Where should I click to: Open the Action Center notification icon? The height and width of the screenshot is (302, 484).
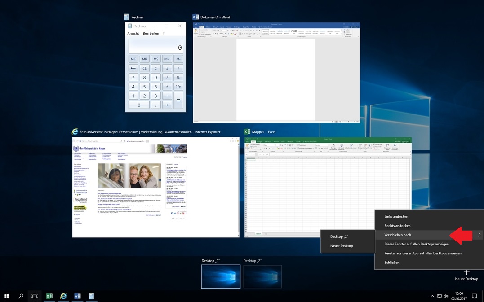pyautogui.click(x=474, y=296)
